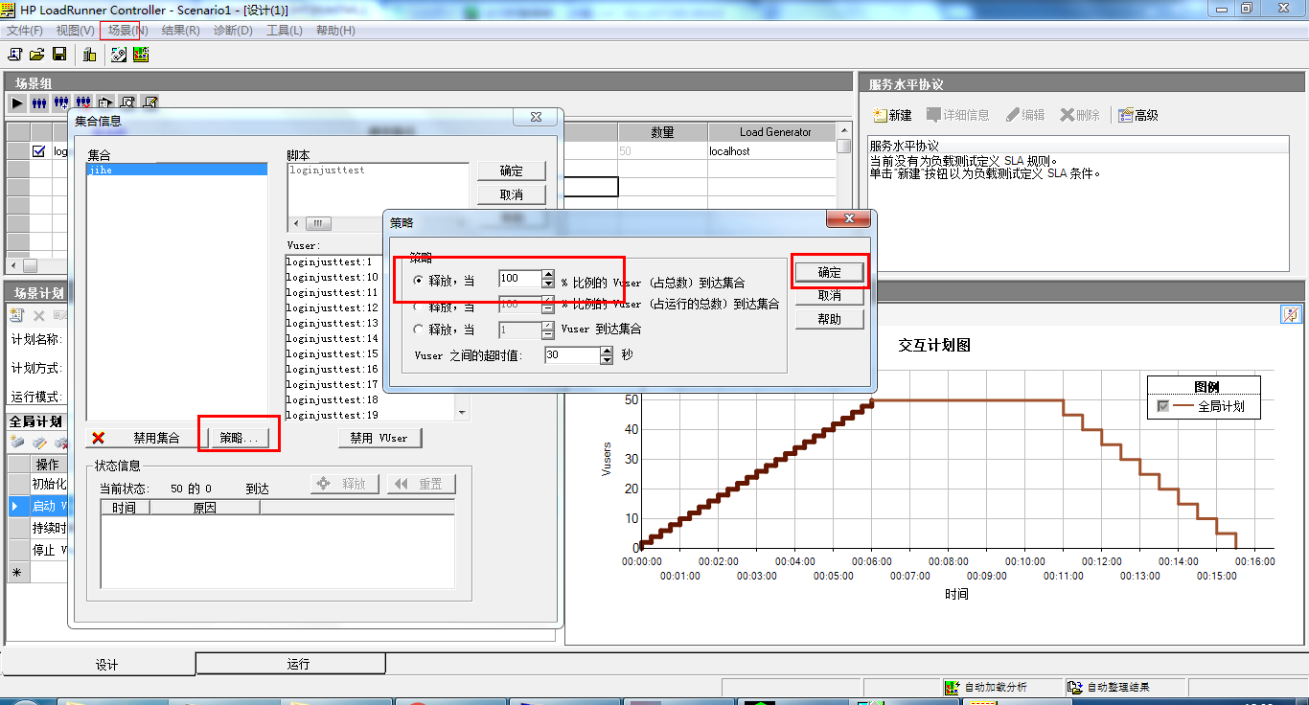Image resolution: width=1309 pixels, height=705 pixels.
Task: Click the timeout input field showing 30
Action: (572, 354)
